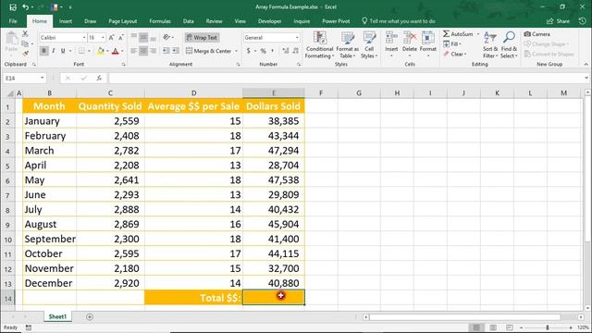Viewport: 592px width, 333px height.
Task: Click the Insert Function fx icon
Action: tap(99, 78)
